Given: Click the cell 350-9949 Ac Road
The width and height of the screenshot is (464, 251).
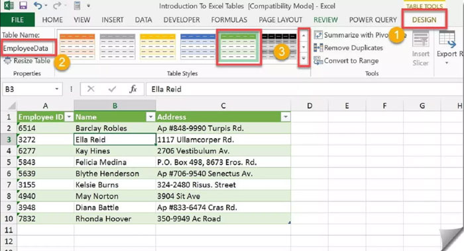Looking at the screenshot, I should click(x=223, y=219).
